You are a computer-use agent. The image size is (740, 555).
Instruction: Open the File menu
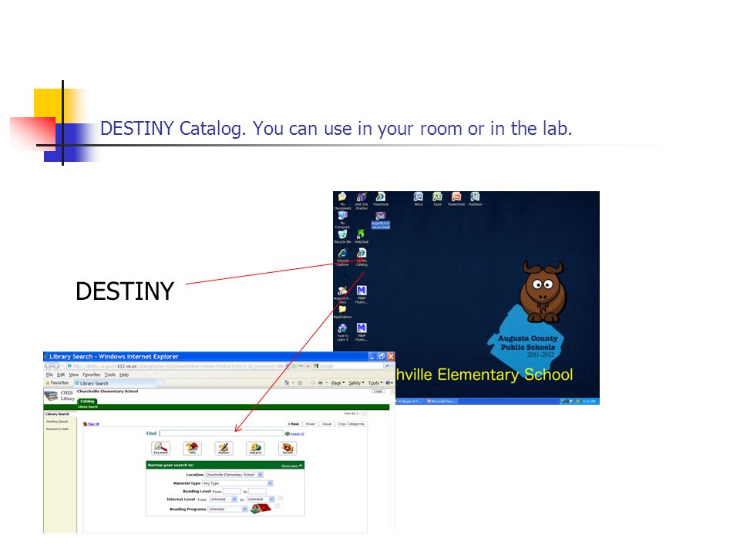click(x=49, y=375)
